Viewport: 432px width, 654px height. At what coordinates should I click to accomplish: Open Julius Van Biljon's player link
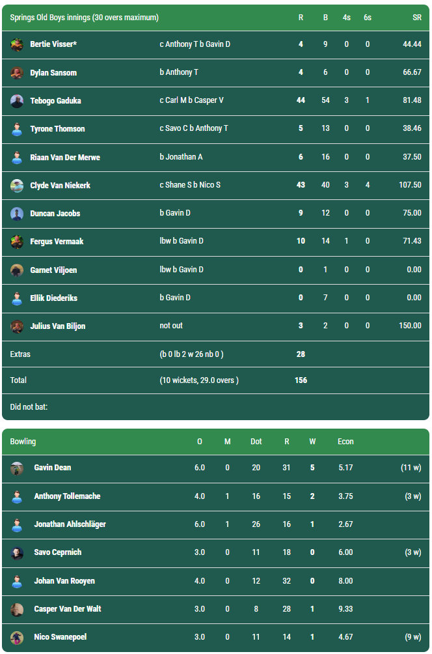[58, 326]
